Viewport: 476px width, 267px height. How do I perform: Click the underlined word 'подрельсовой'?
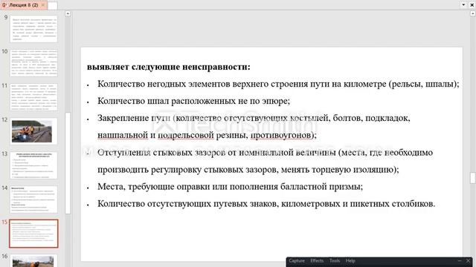pyautogui.click(x=186, y=135)
